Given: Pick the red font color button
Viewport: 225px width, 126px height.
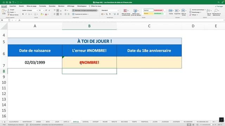Looking at the screenshot, I should [46, 14].
